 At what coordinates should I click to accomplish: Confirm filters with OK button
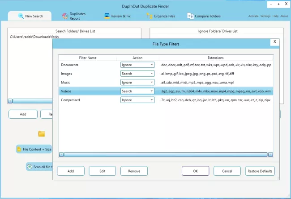click(x=196, y=171)
